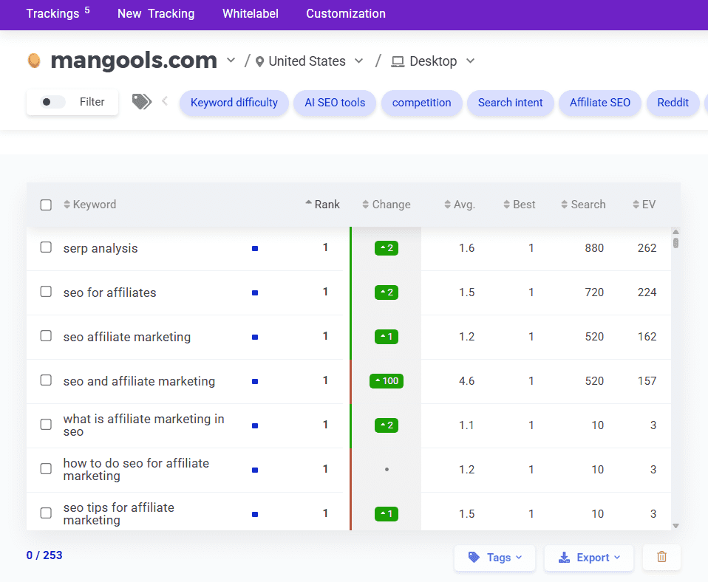Open the New Tracking menu item
Image resolution: width=708 pixels, height=582 pixels.
point(155,13)
